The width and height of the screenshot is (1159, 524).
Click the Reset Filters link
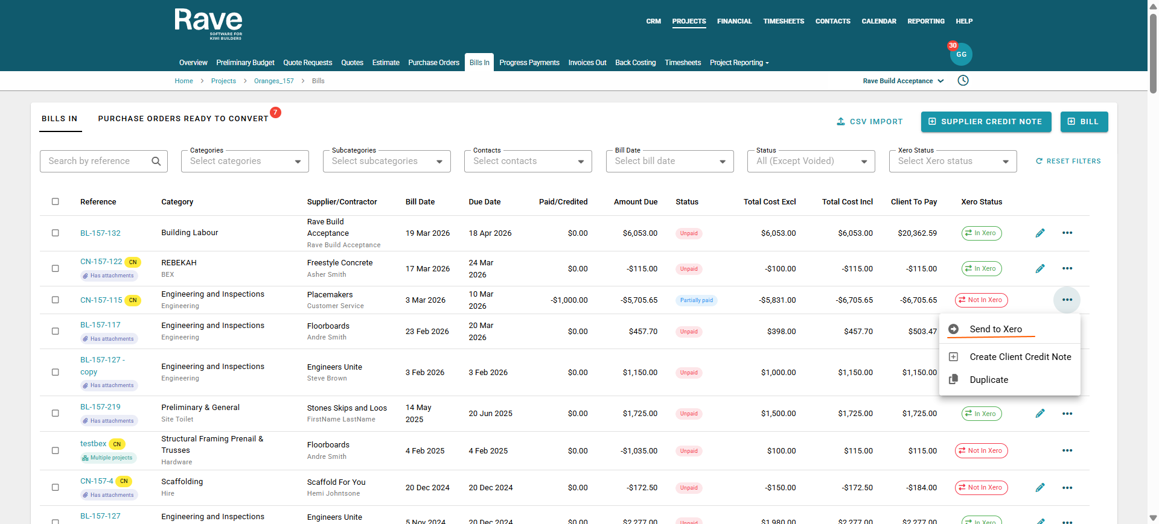point(1068,162)
